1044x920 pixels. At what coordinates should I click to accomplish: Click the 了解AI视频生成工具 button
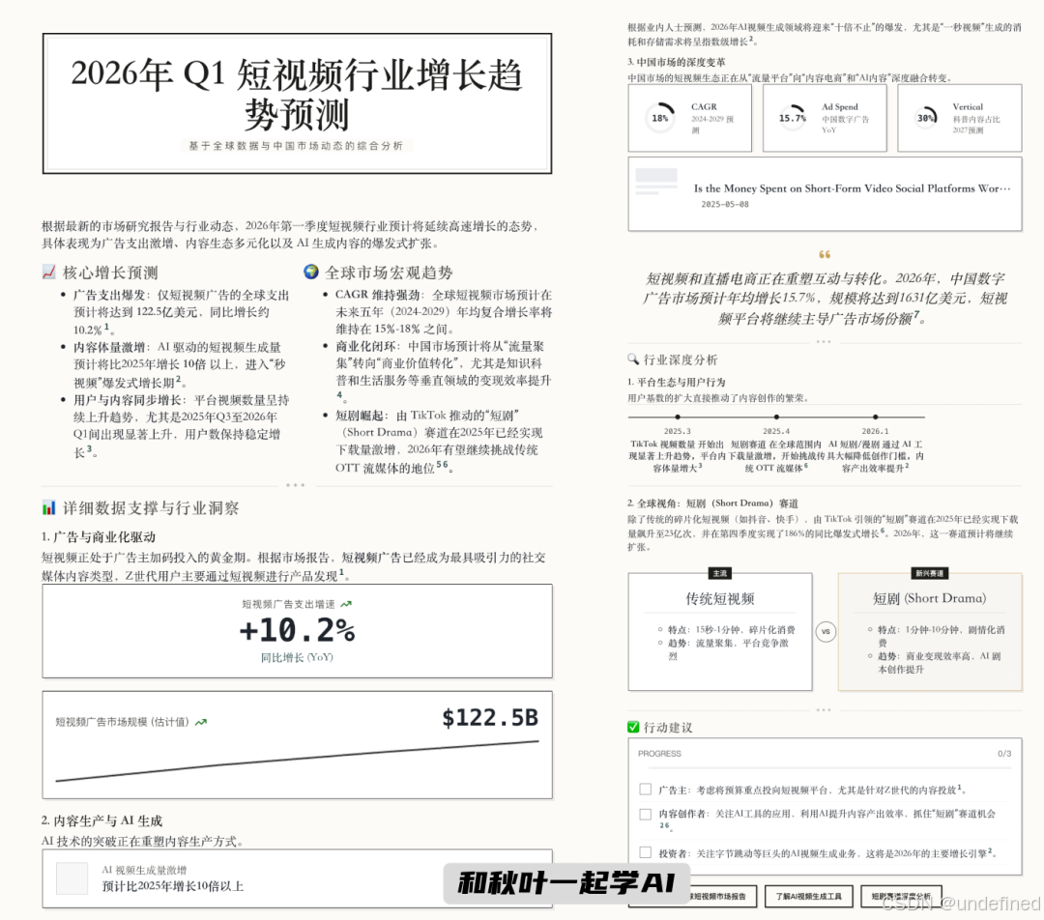click(808, 896)
